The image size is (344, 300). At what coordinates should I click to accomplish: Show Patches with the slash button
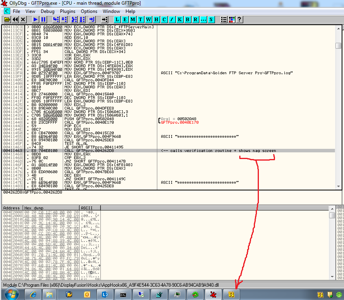click(x=172, y=20)
